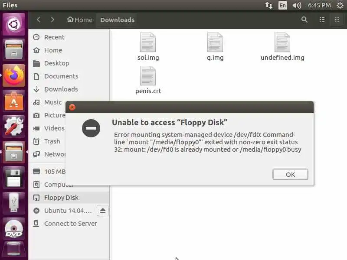Select the undefined.img file
This screenshot has width=347, height=260.
pyautogui.click(x=282, y=47)
